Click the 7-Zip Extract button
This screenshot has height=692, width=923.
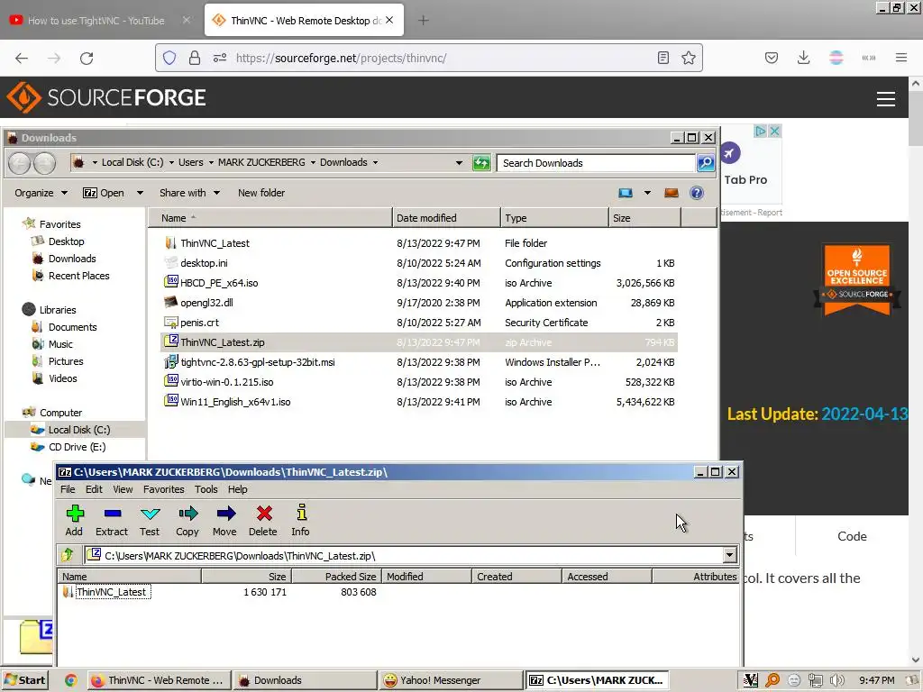[112, 521]
